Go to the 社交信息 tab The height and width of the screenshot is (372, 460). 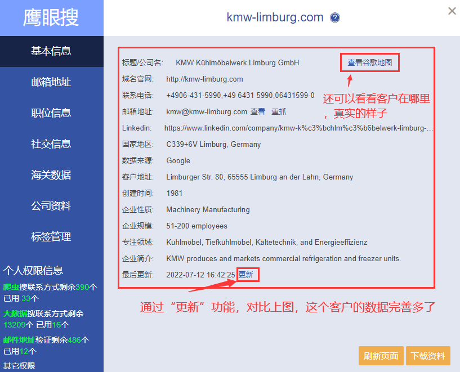(51, 144)
